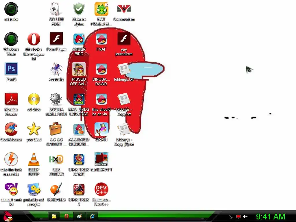
Task: Select the 'ANGER BIRD' icon
Action: (x=79, y=39)
